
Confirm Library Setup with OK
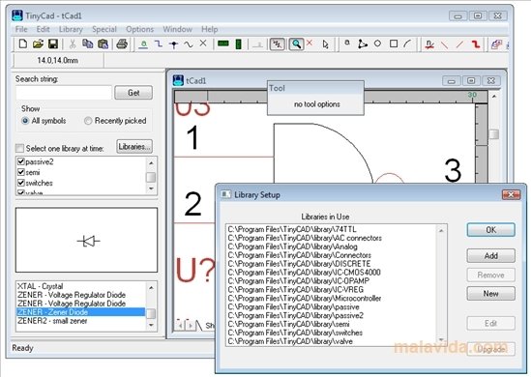coord(491,230)
